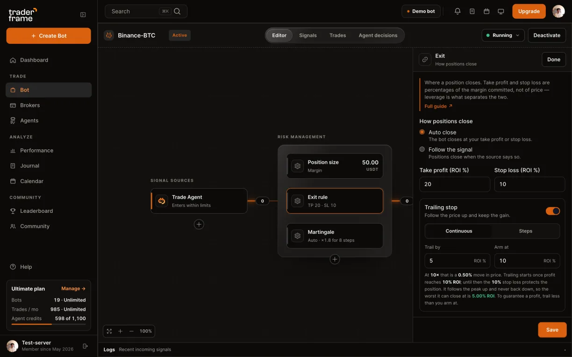Fit canvas to screen icon
The height and width of the screenshot is (357, 572).
109,331
